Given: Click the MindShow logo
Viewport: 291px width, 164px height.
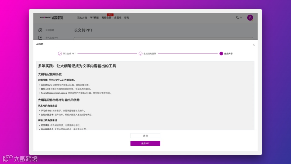Looking at the screenshot, I should tap(51, 18).
